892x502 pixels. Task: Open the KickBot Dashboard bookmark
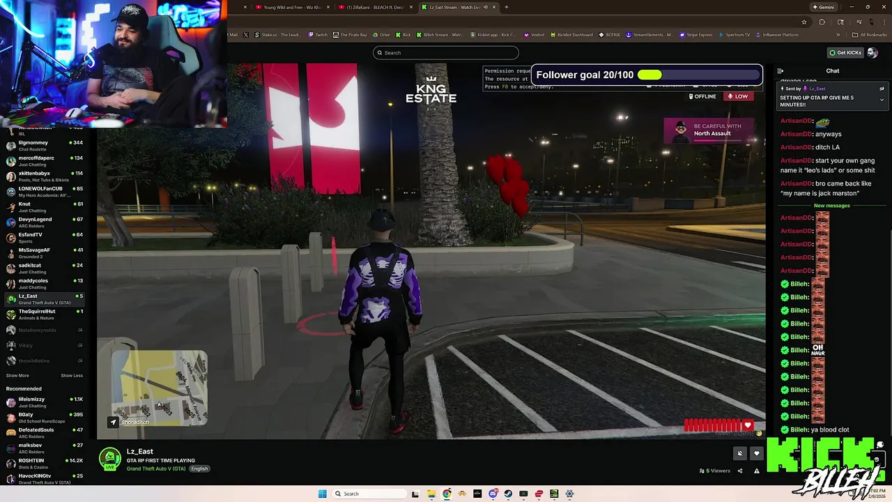[x=571, y=35]
